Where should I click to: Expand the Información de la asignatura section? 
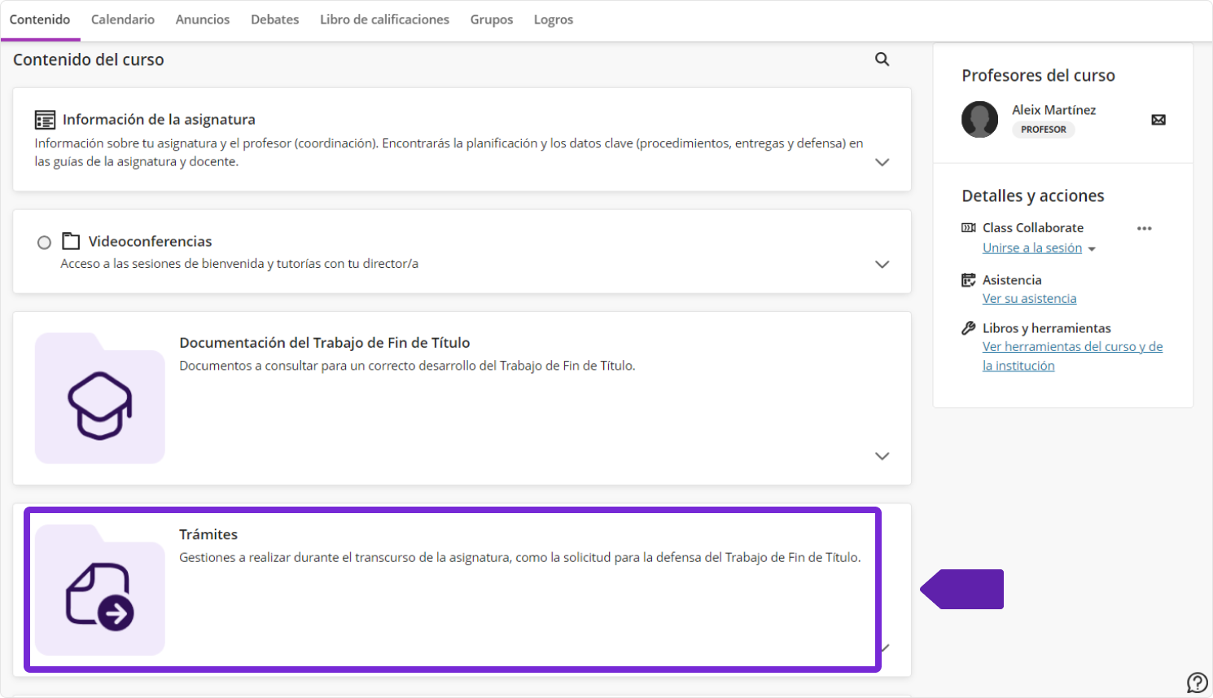882,162
